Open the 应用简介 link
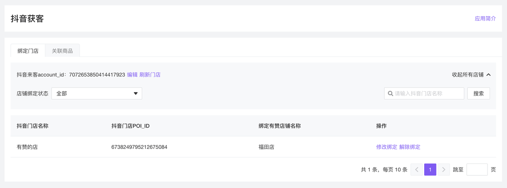The width and height of the screenshot is (507, 188). pyautogui.click(x=485, y=19)
